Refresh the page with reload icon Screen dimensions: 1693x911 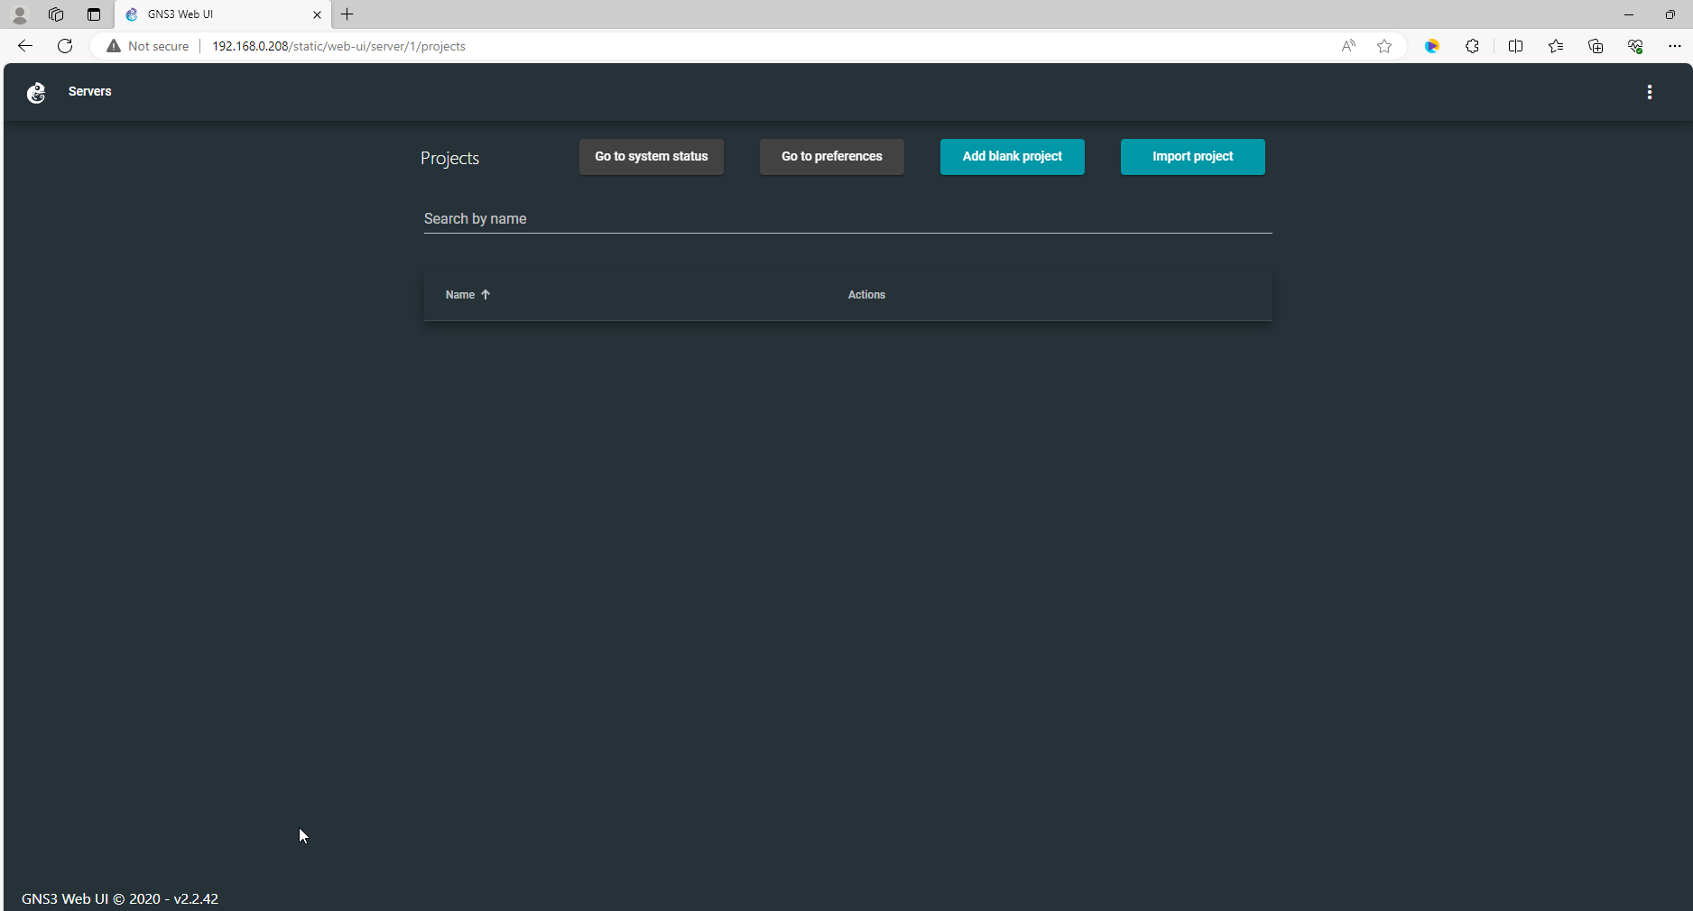coord(65,46)
